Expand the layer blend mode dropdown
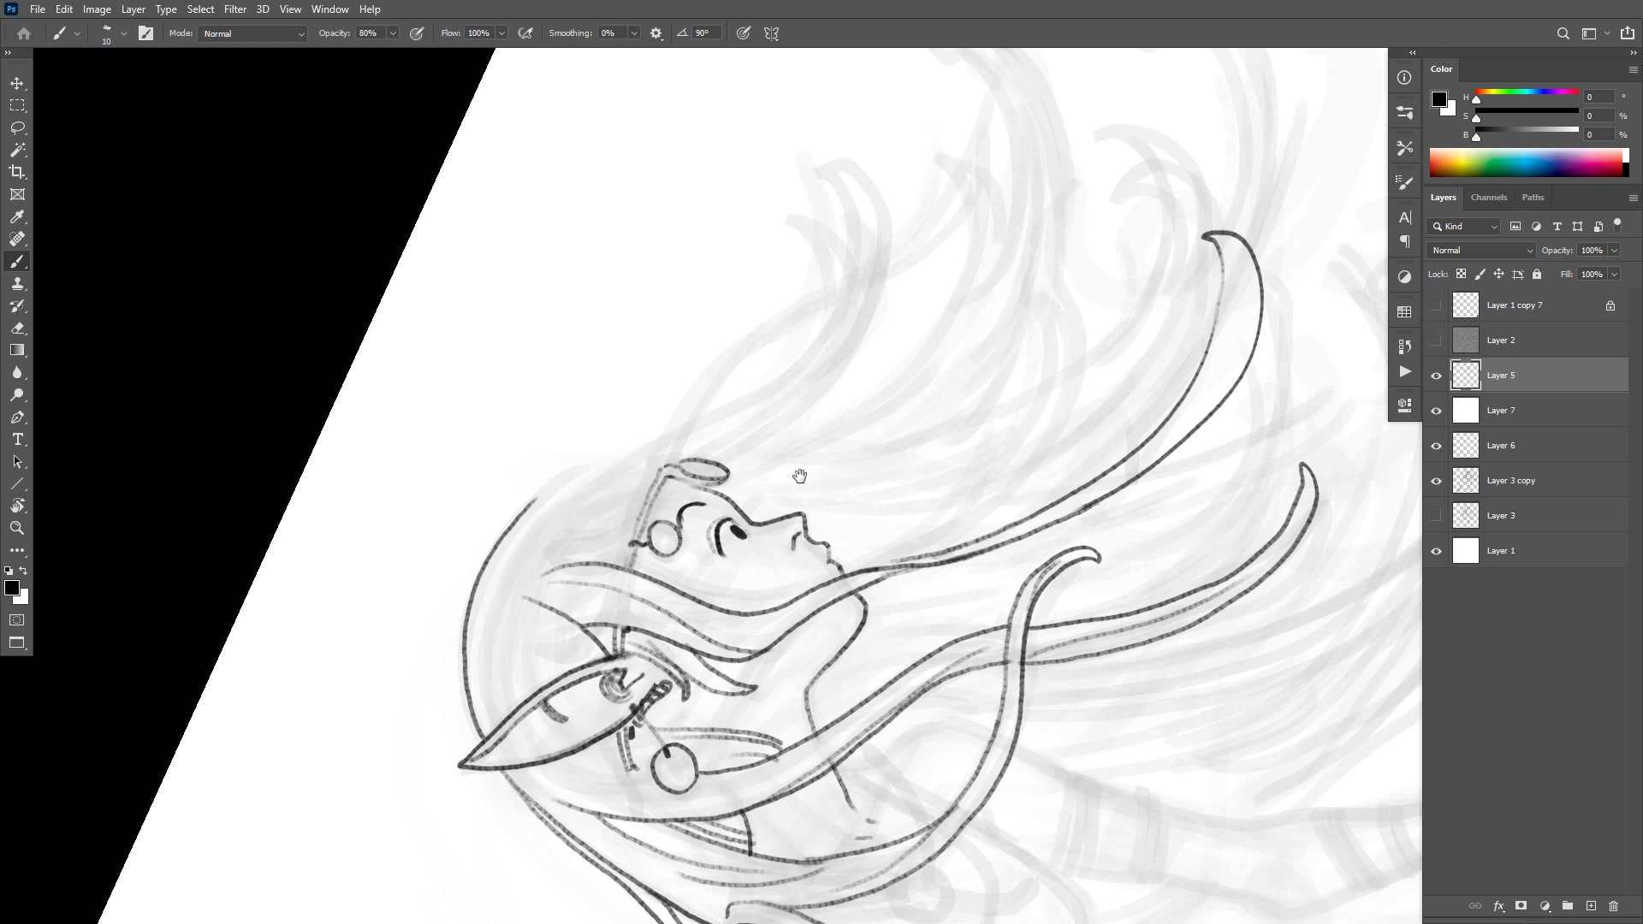 click(x=1481, y=251)
